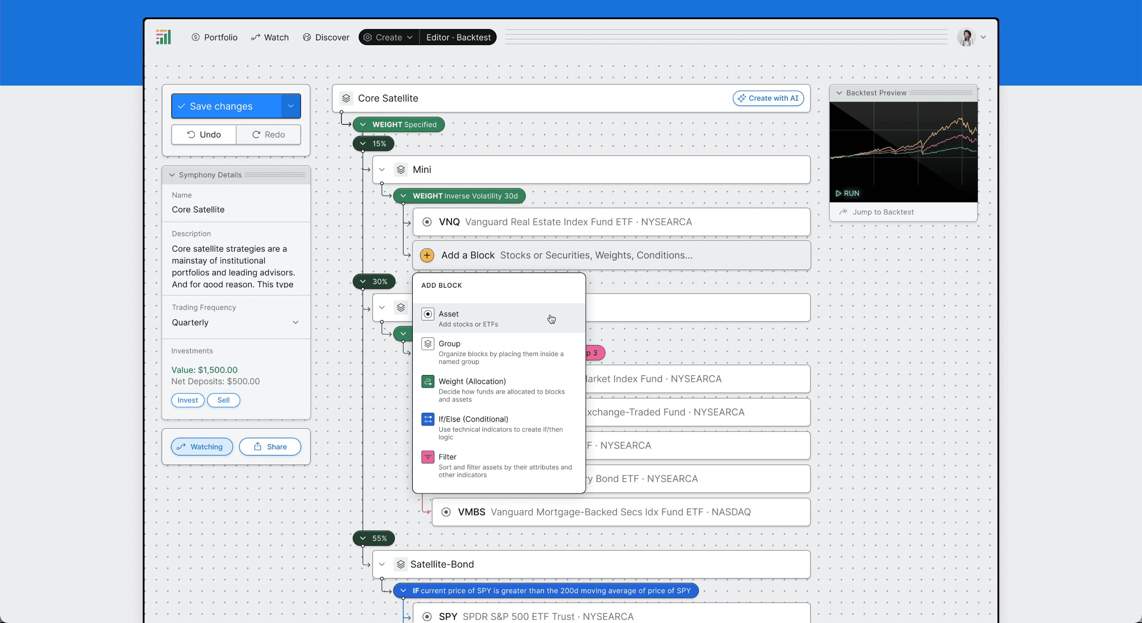
Task: Click the Filter block icon
Action: (427, 457)
